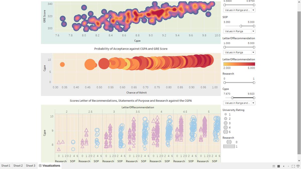The height and width of the screenshot is (169, 301).
Task: Go to previous sheet using left arrow icon
Action: tap(284, 166)
